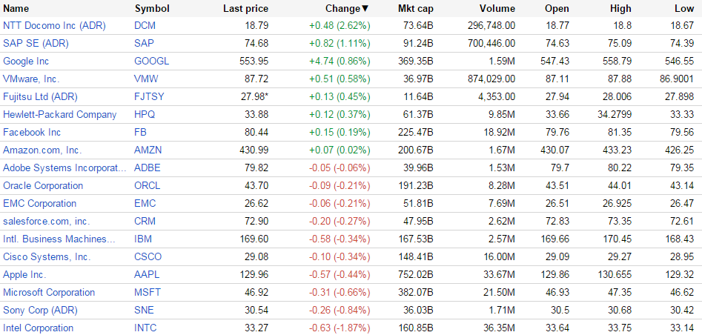Open the NTT Docomo Inc (ADR) link

pyautogui.click(x=54, y=25)
